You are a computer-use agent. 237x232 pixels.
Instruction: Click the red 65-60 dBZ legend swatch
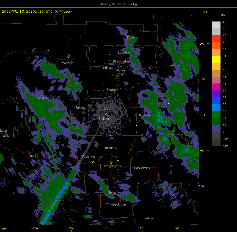(216, 39)
